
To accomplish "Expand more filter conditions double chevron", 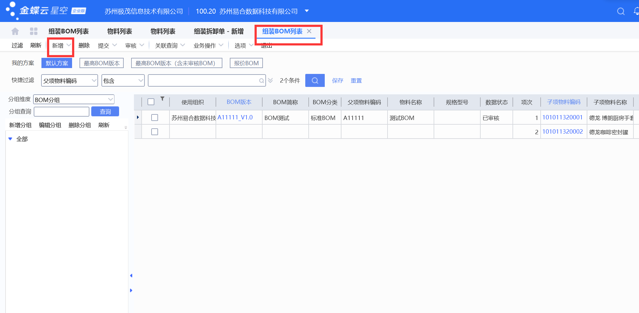I will click(x=270, y=80).
